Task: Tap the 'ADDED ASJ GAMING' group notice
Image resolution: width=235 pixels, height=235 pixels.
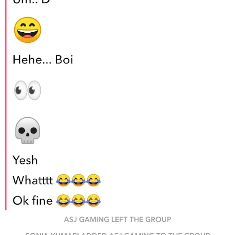Action: click(x=117, y=234)
